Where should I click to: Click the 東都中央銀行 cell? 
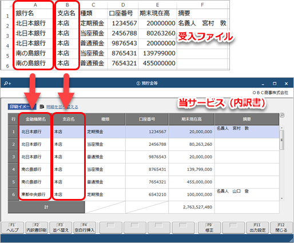35,194
